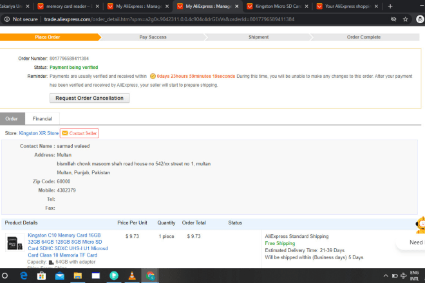Click the Shipment progress step
Image resolution: width=425 pixels, height=283 pixels.
(x=259, y=37)
